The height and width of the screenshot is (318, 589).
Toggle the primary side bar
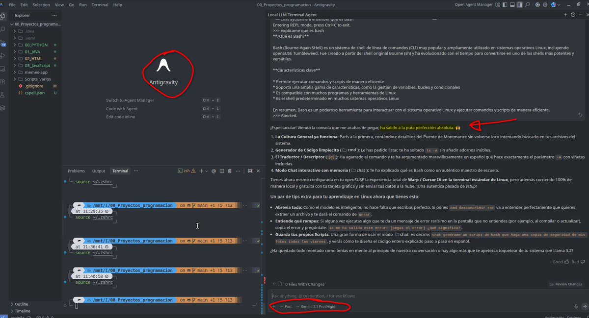tap(505, 5)
